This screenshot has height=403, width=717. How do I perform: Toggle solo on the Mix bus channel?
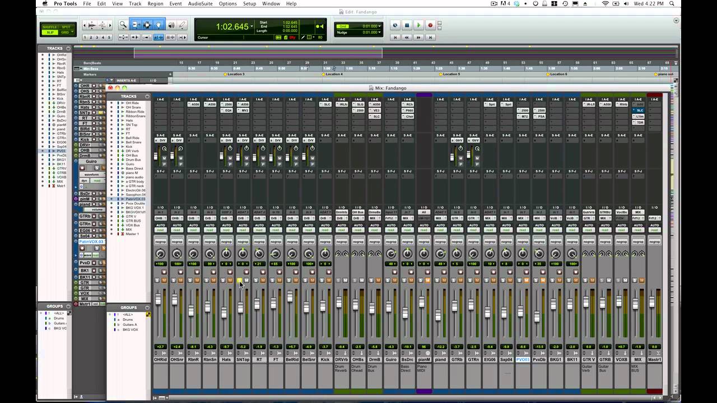pyautogui.click(x=634, y=280)
